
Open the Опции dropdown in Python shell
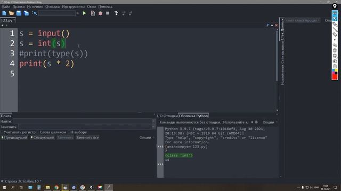(270, 123)
